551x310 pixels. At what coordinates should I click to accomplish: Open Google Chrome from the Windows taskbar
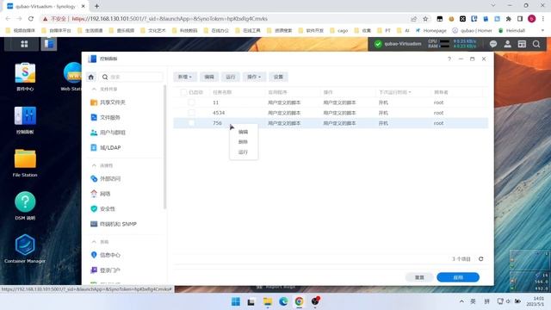pyautogui.click(x=299, y=301)
